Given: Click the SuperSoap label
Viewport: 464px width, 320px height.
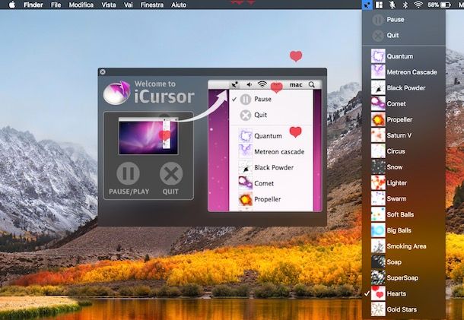Looking at the screenshot, I should 402,277.
